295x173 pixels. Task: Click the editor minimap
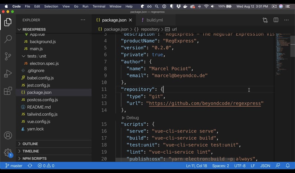pyautogui.click(x=283, y=54)
